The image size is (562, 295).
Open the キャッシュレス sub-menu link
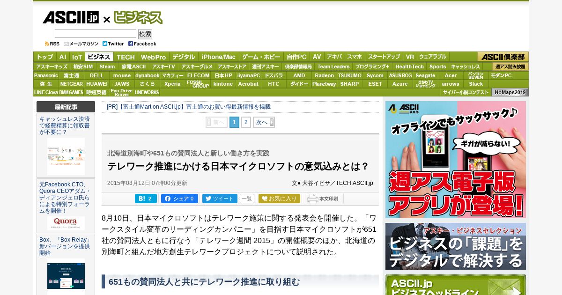tap(465, 66)
